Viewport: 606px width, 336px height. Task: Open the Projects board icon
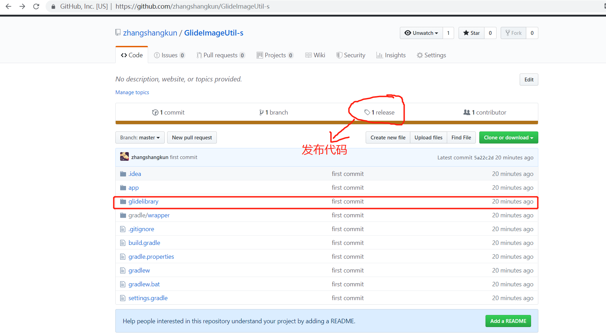260,55
